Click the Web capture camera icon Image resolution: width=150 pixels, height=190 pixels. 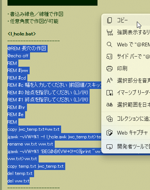pyautogui.click(x=109, y=133)
